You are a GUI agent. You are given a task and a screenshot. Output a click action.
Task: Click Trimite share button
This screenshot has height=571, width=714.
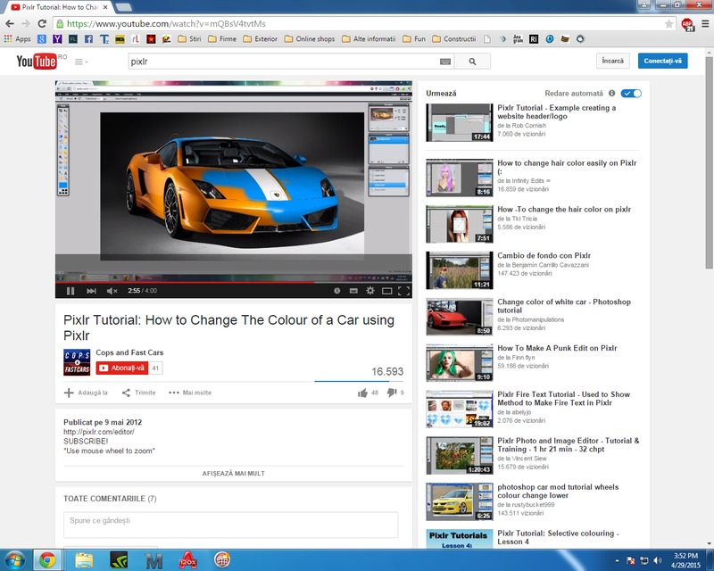tap(139, 393)
